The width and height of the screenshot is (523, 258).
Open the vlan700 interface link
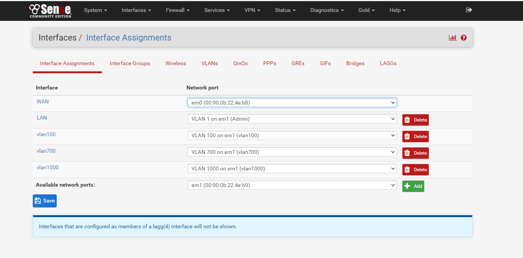[46, 151]
